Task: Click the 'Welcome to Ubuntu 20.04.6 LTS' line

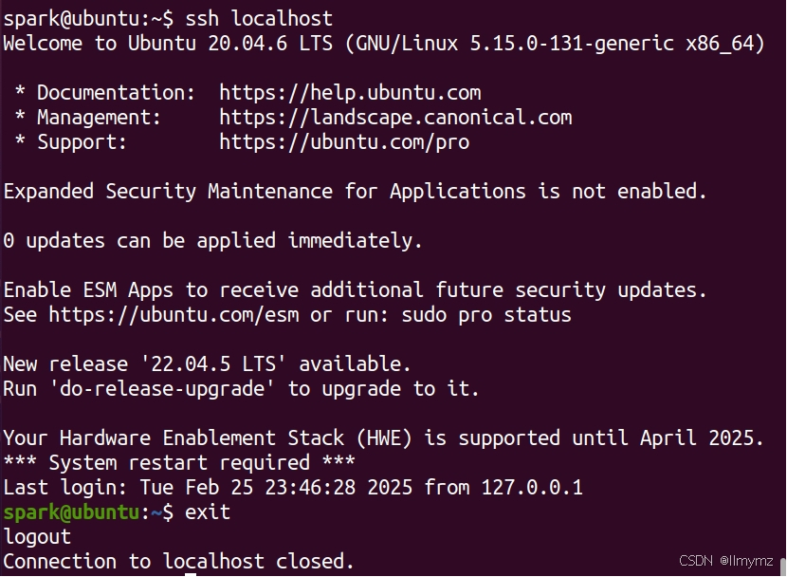Action: tap(384, 44)
